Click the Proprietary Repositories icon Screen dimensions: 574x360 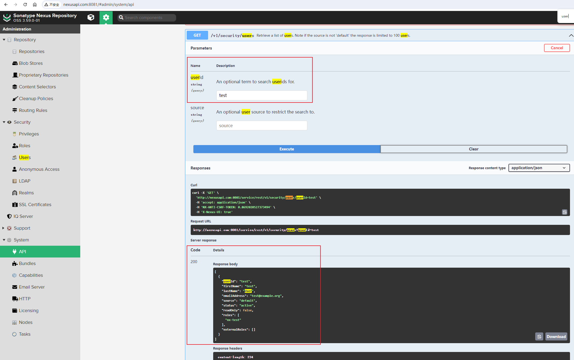point(15,75)
